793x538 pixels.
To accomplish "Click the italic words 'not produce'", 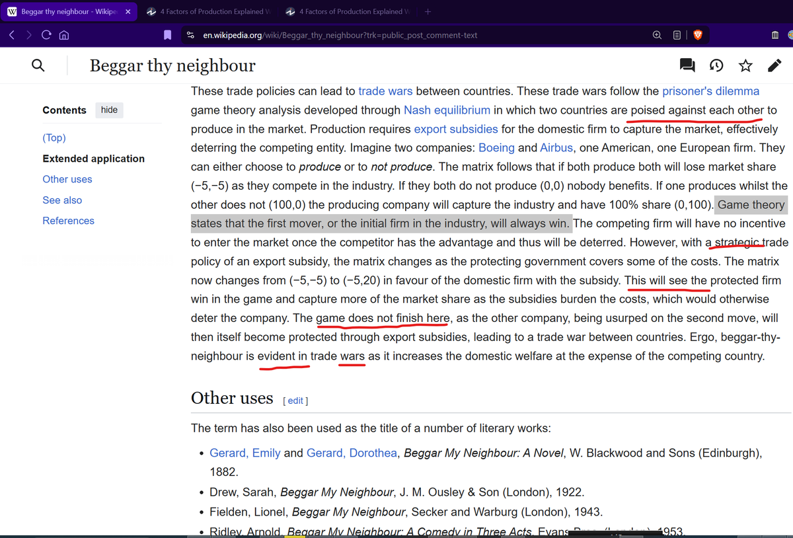I will pyautogui.click(x=402, y=167).
